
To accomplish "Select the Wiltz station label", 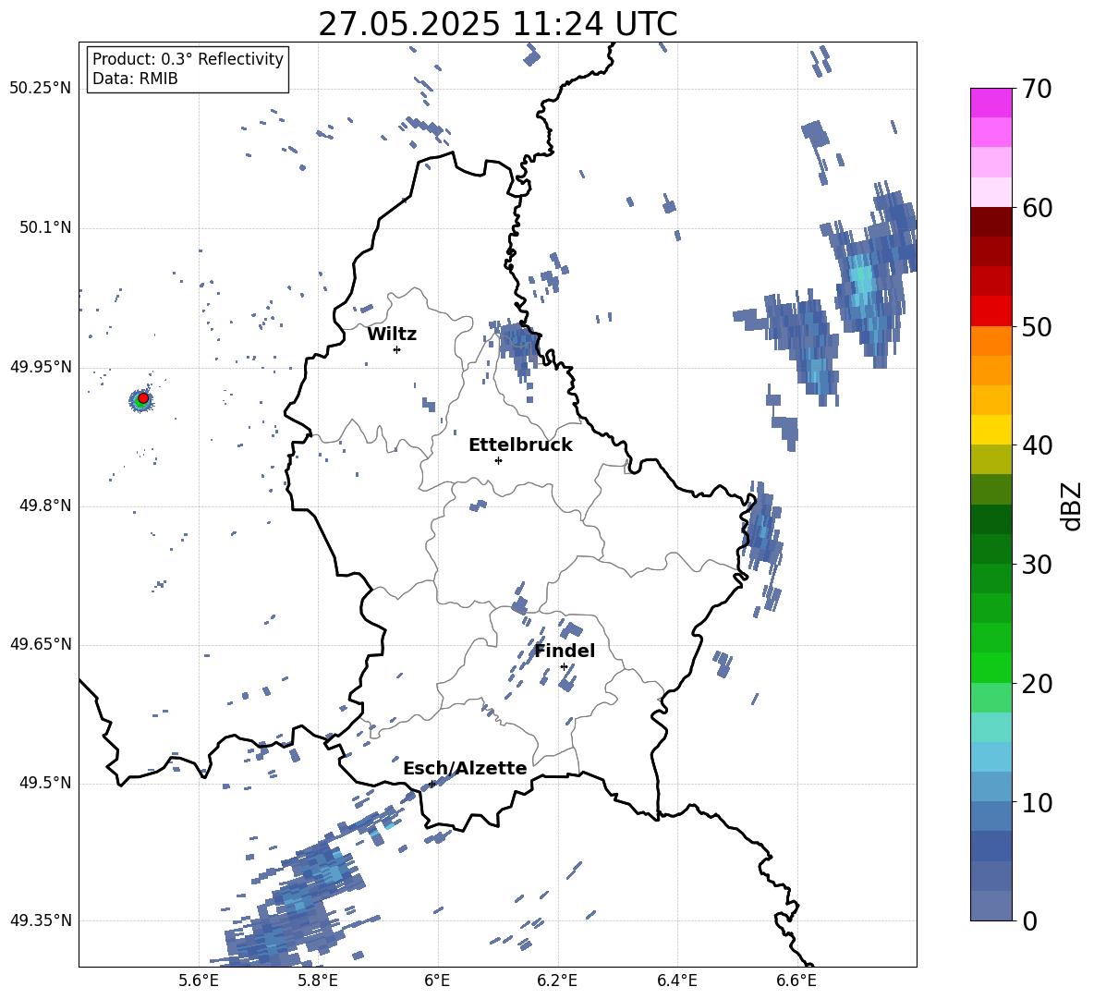I will coord(392,335).
